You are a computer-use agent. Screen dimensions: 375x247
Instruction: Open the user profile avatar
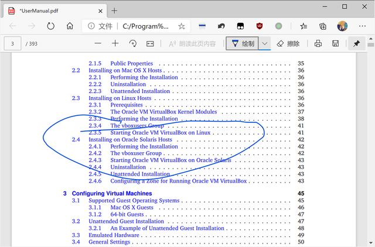(x=343, y=26)
